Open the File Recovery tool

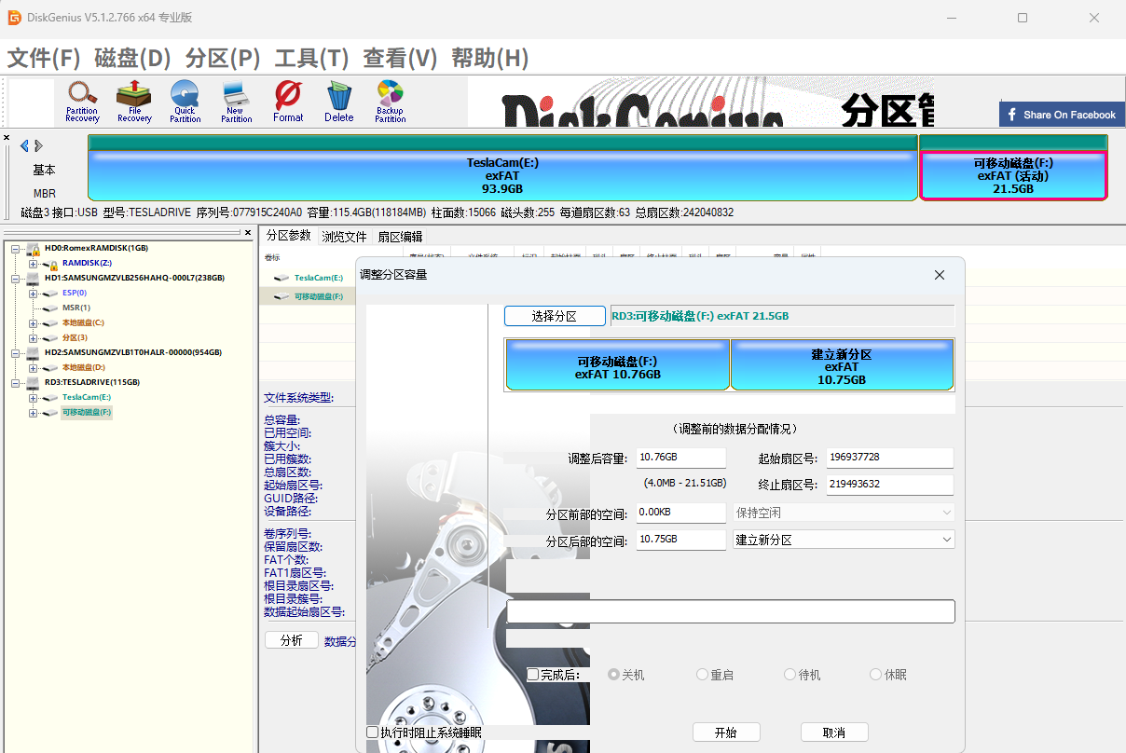(134, 101)
